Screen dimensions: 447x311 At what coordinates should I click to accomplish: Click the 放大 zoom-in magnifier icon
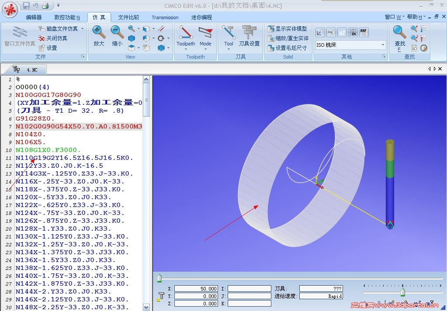99,32
